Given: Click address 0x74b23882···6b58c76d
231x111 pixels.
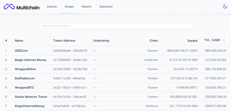Looking at the screenshot, I should (x=70, y=69).
